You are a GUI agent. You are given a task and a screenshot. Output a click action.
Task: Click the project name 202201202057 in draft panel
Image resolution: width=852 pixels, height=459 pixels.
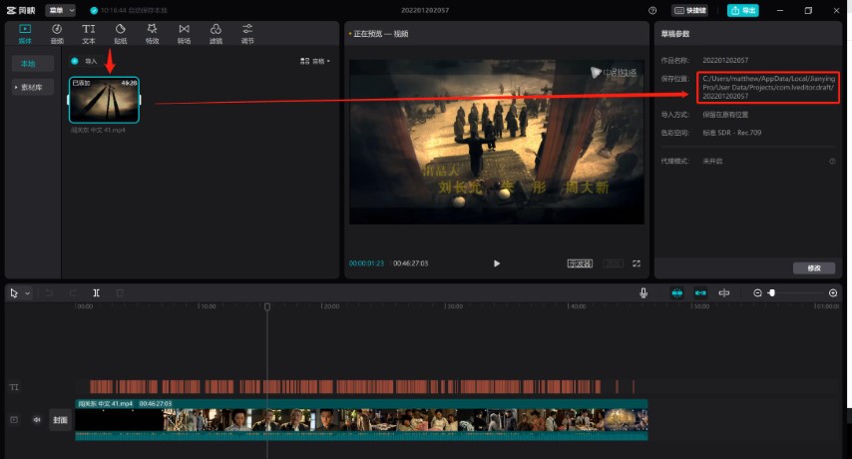click(725, 60)
